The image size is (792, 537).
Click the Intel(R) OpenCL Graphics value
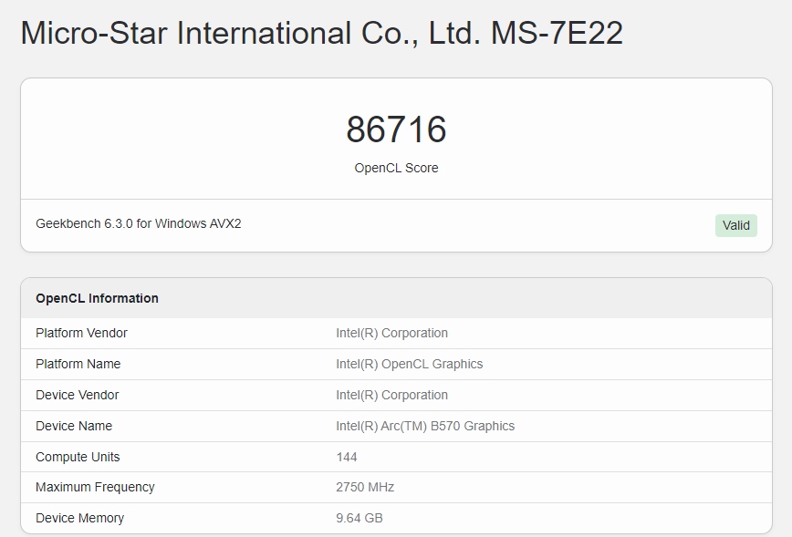click(x=409, y=364)
